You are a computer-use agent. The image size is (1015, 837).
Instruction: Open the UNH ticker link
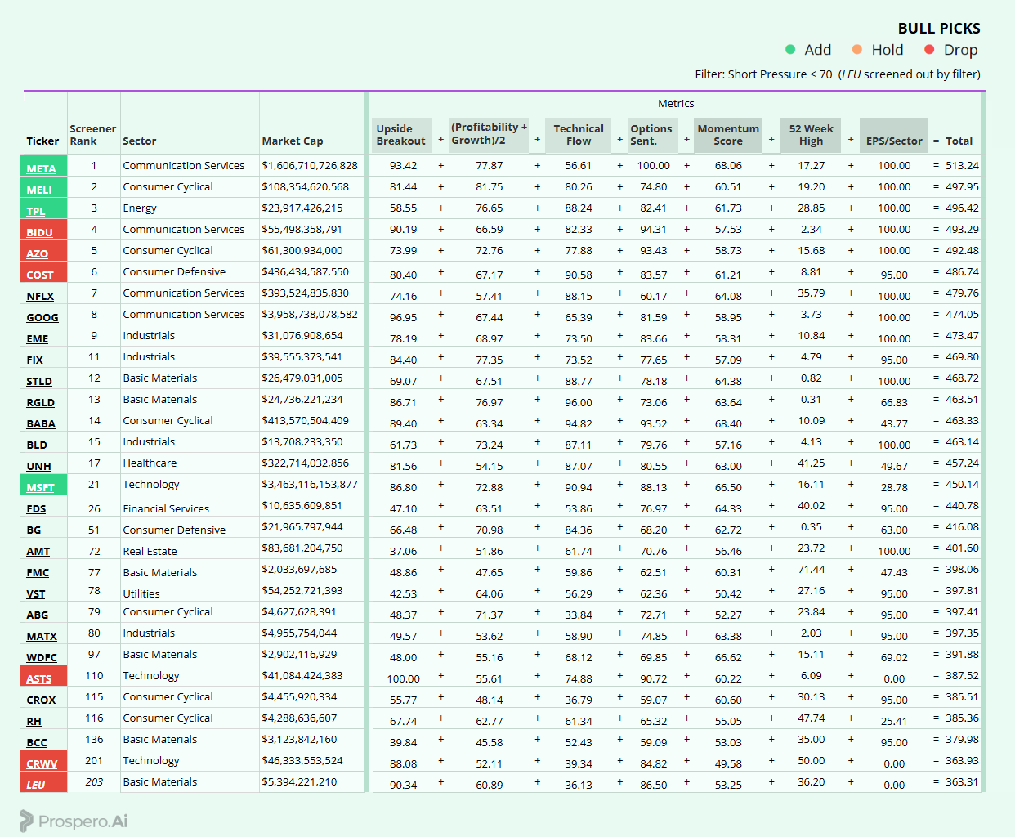coord(38,466)
